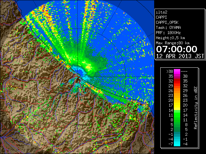Screen dimensions: 206x154
Task: Click the "ilts2" label in the info box
Action: (162, 12)
